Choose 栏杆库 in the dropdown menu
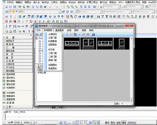157x125 pixels. point(51,50)
